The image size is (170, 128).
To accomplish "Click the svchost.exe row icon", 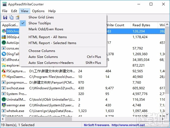I will (x=4, y=88).
